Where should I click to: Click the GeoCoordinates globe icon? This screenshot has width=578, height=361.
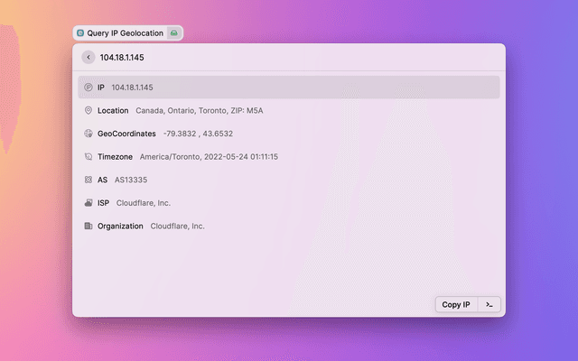tap(89, 134)
